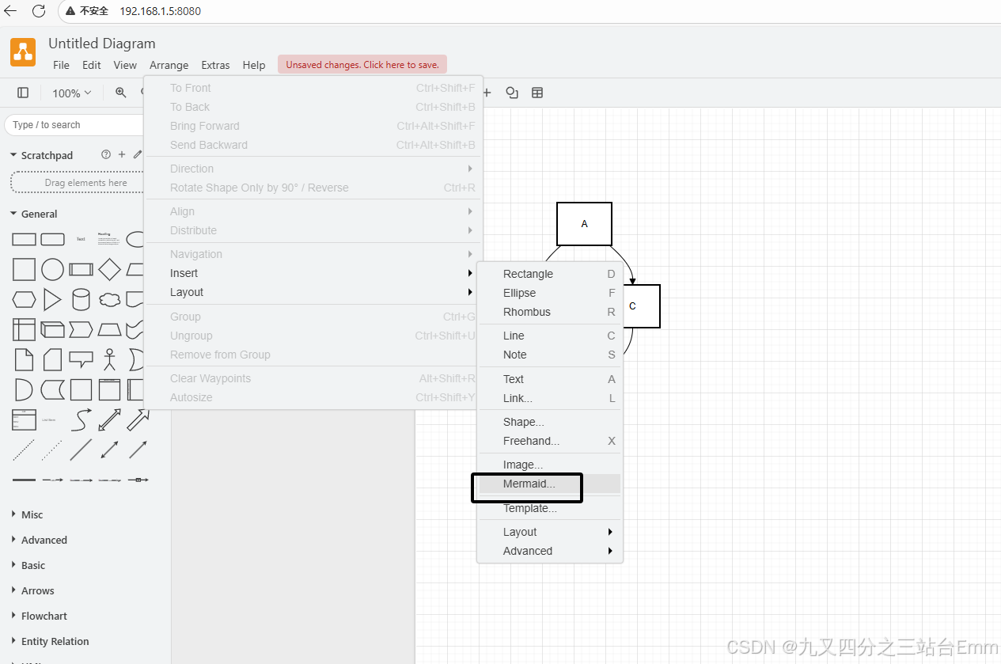
Task: Click the Insert plus icon in toolbar
Action: click(x=487, y=93)
